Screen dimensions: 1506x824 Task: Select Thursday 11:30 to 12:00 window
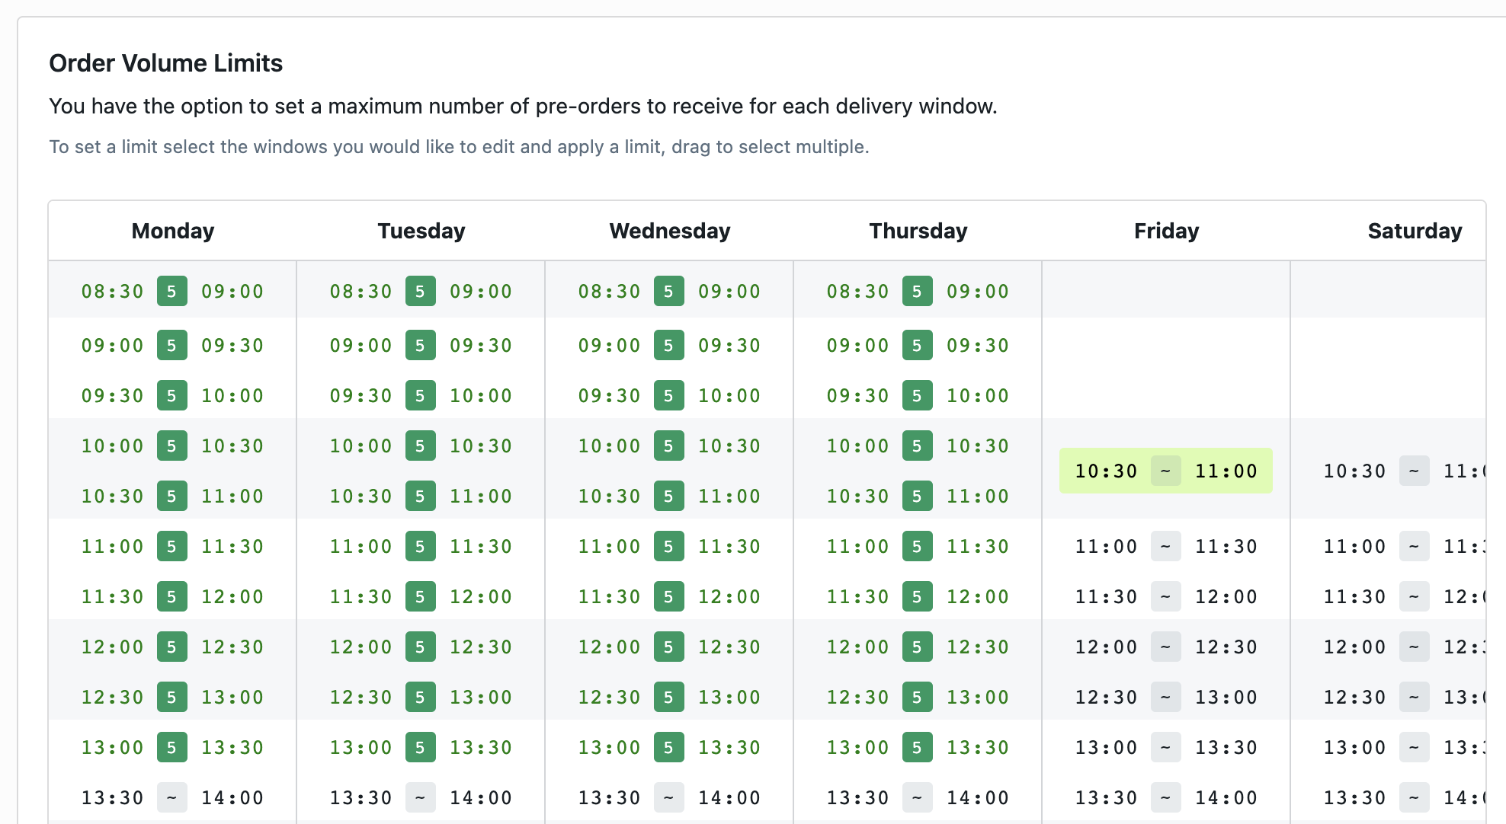tap(918, 597)
